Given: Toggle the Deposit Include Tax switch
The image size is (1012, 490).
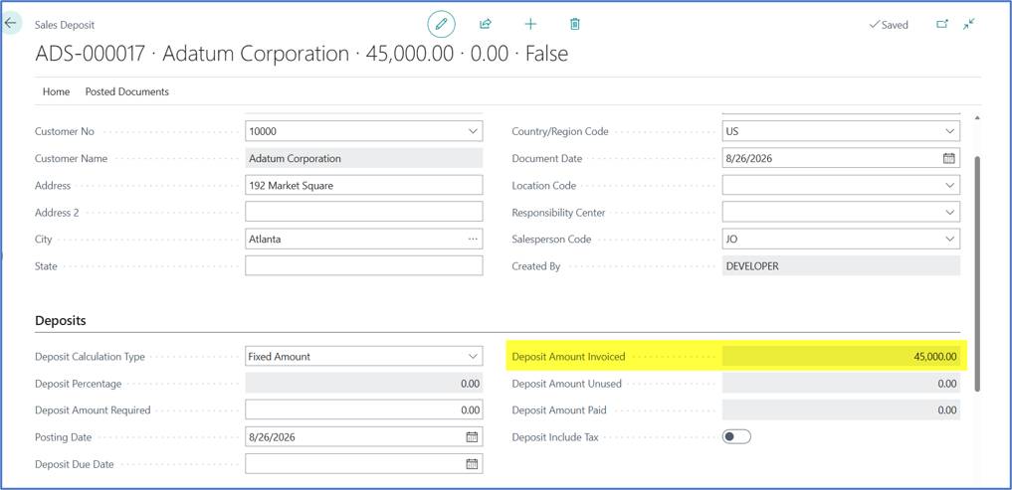Looking at the screenshot, I should (x=736, y=437).
